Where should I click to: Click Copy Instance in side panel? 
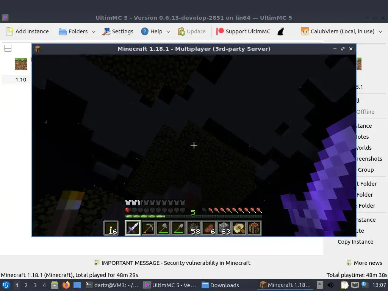point(355,242)
